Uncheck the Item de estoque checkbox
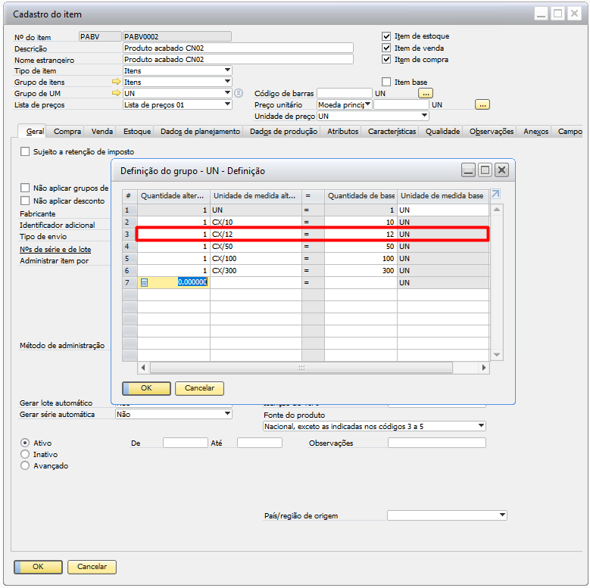This screenshot has width=590, height=588. pyautogui.click(x=387, y=36)
